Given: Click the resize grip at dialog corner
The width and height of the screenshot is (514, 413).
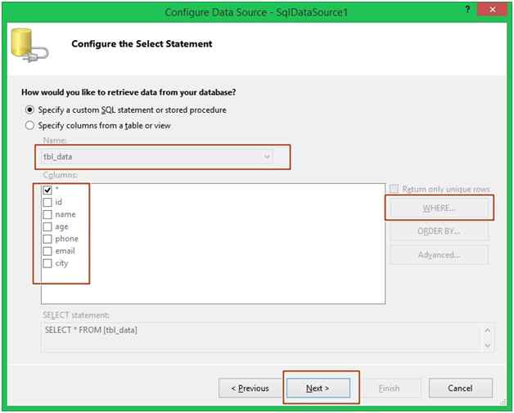Looking at the screenshot, I should [x=503, y=402].
